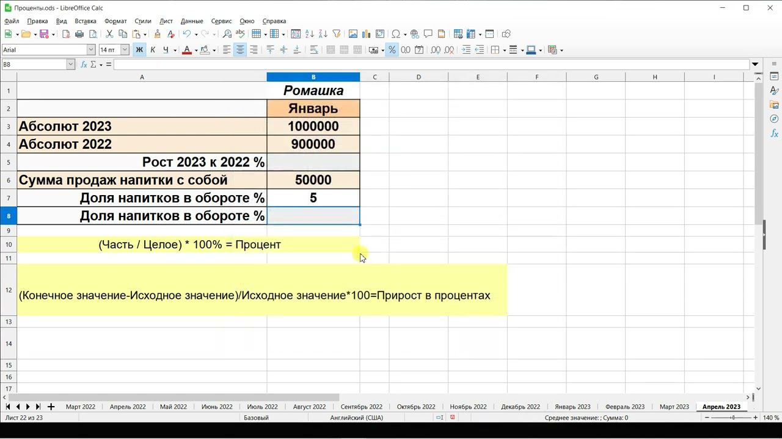This screenshot has height=439, width=782.
Task: Click the Sum sigma icon
Action: 93,64
